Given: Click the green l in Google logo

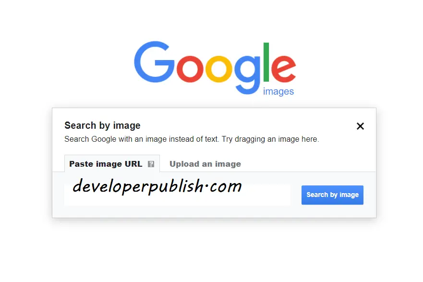Looking at the screenshot, I should coord(266,62).
